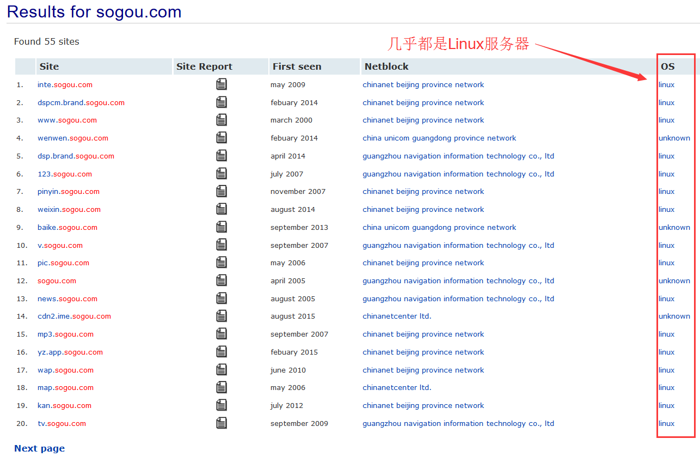Open site report icon for weixin.sogou.com
700x457 pixels.
point(222,209)
